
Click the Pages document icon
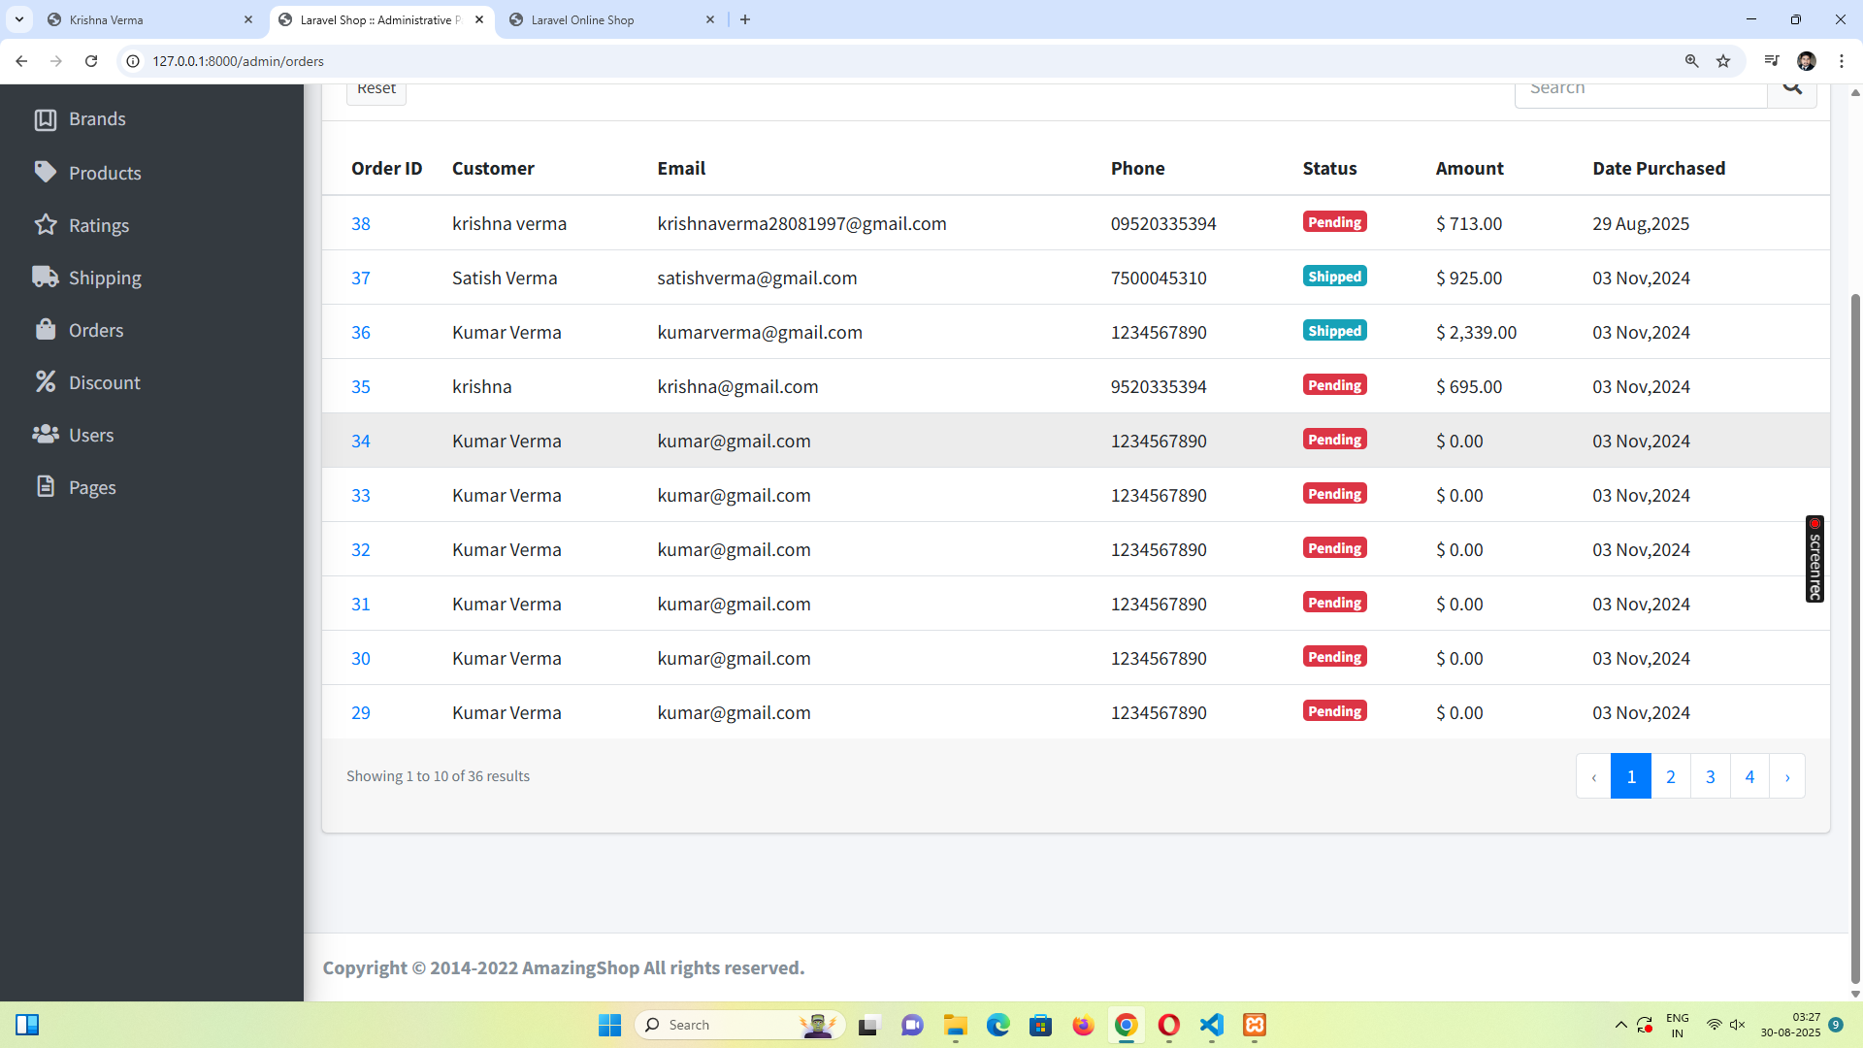[46, 486]
